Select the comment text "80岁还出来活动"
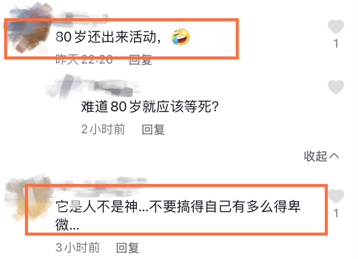 (106, 37)
